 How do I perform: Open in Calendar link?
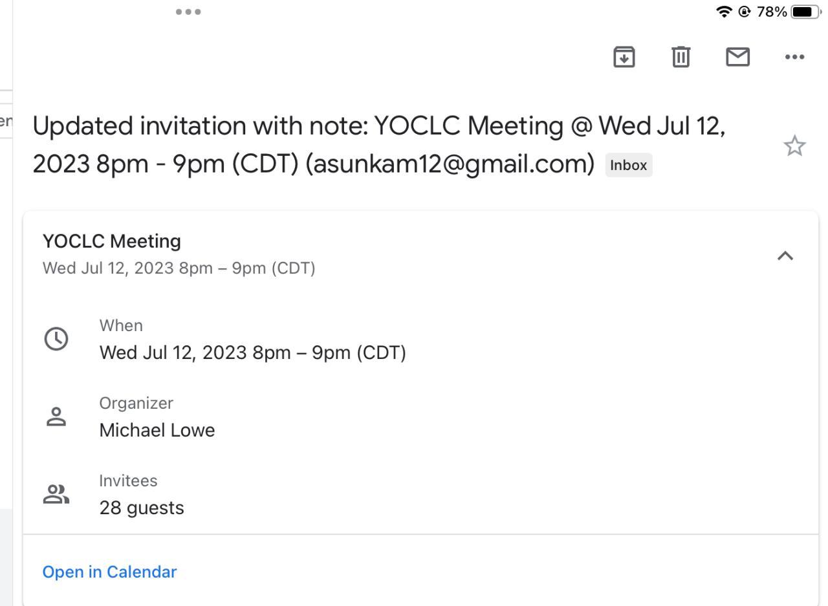(109, 572)
